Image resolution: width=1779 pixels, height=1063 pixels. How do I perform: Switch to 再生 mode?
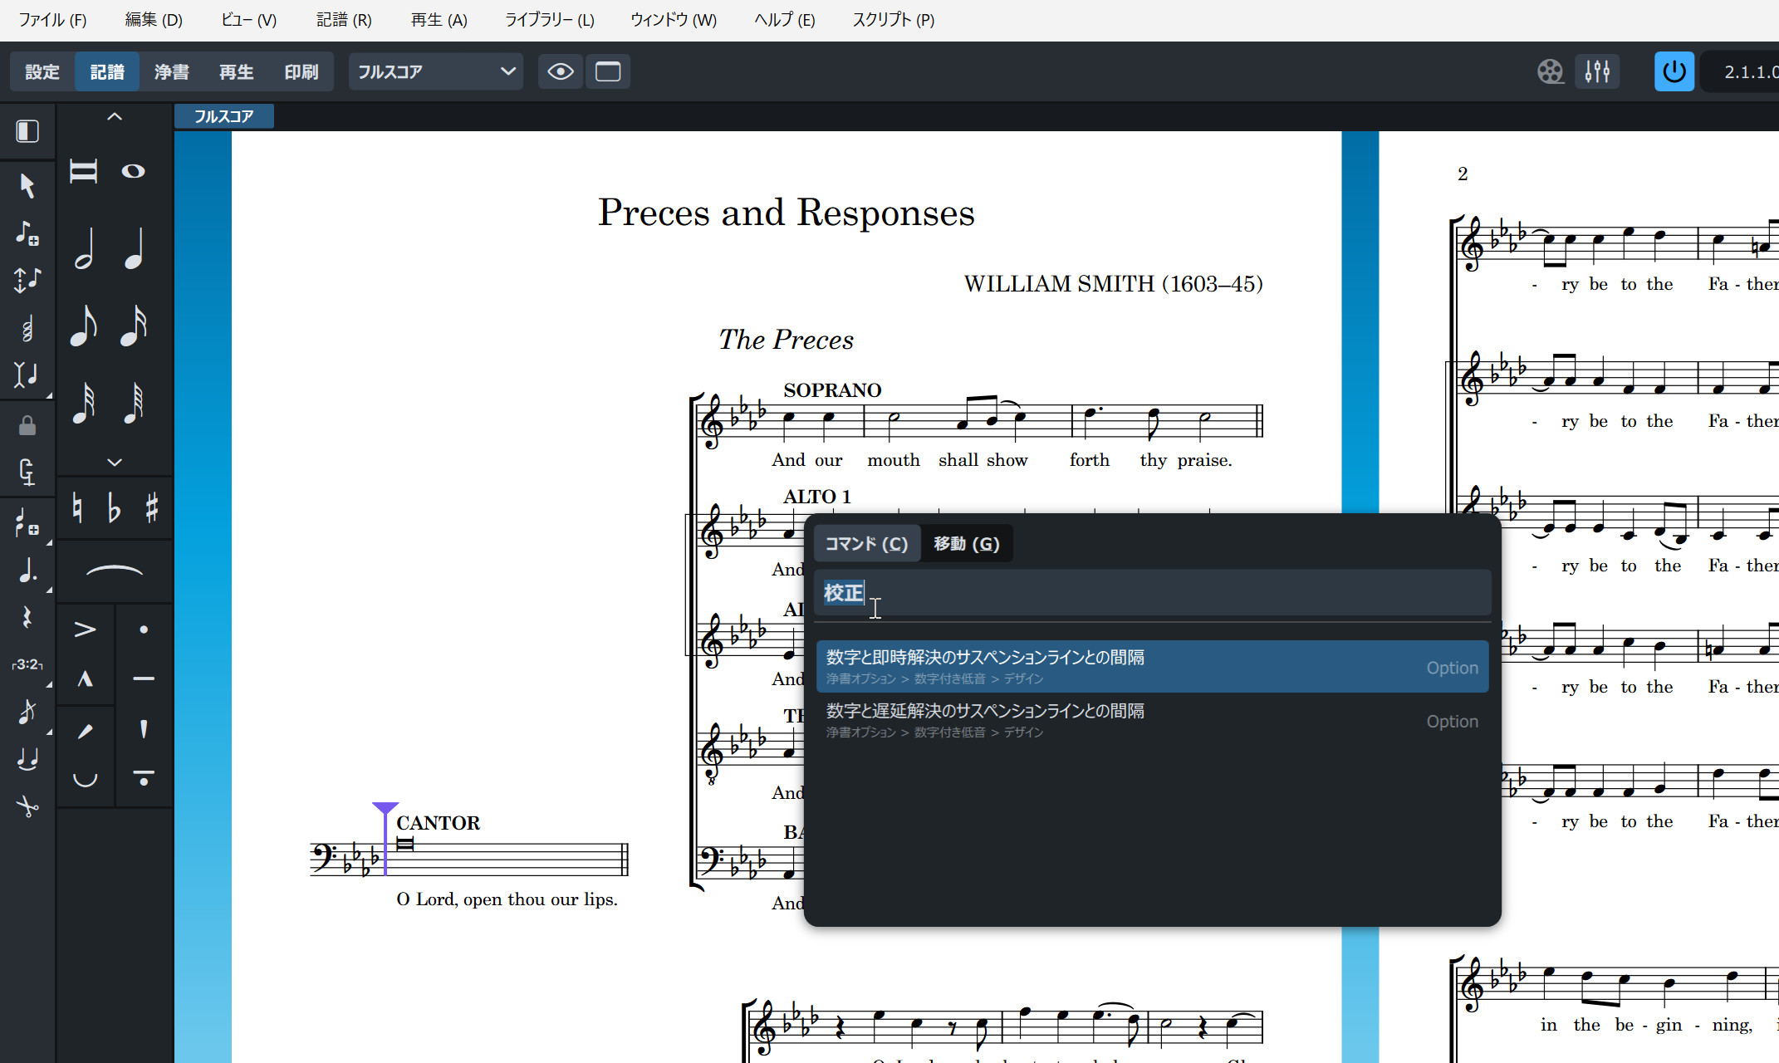[x=237, y=72]
